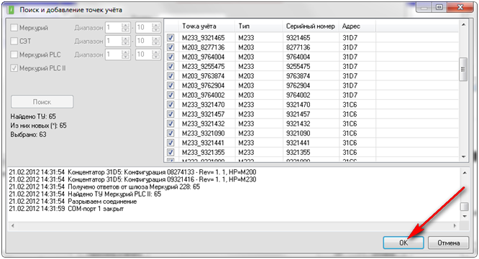Uncheck row M233_9321457
479x259 pixels.
(170, 114)
